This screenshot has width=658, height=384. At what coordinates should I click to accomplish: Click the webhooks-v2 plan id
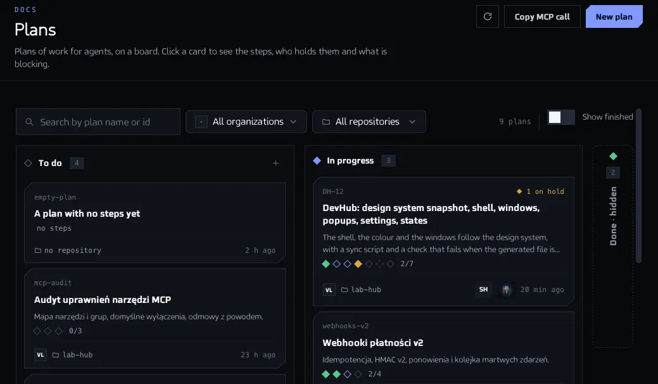tap(345, 326)
